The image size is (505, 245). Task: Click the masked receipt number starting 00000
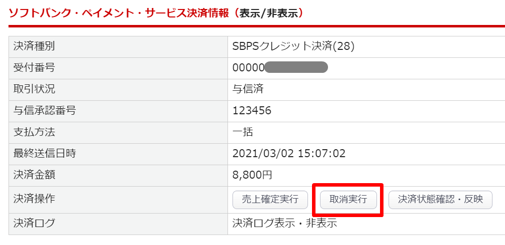pyautogui.click(x=280, y=68)
